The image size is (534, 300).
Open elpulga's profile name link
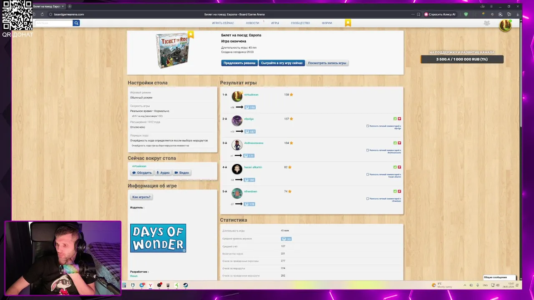click(249, 119)
